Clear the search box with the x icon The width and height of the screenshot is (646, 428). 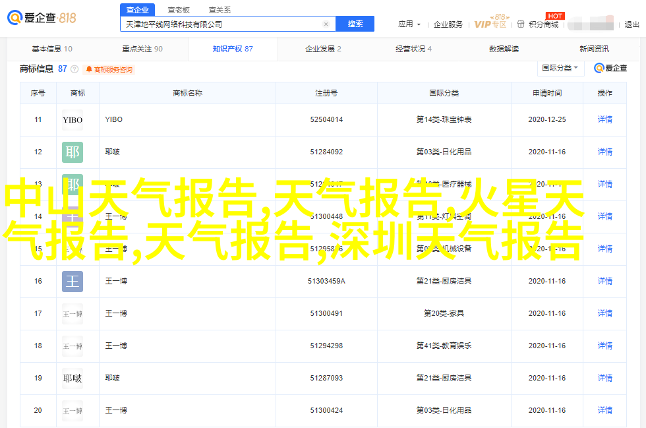point(326,24)
